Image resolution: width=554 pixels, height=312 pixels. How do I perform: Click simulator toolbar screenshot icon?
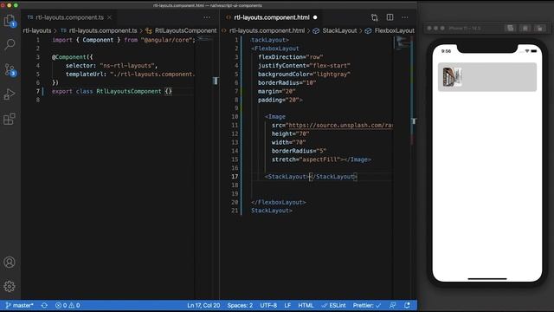coord(511,29)
